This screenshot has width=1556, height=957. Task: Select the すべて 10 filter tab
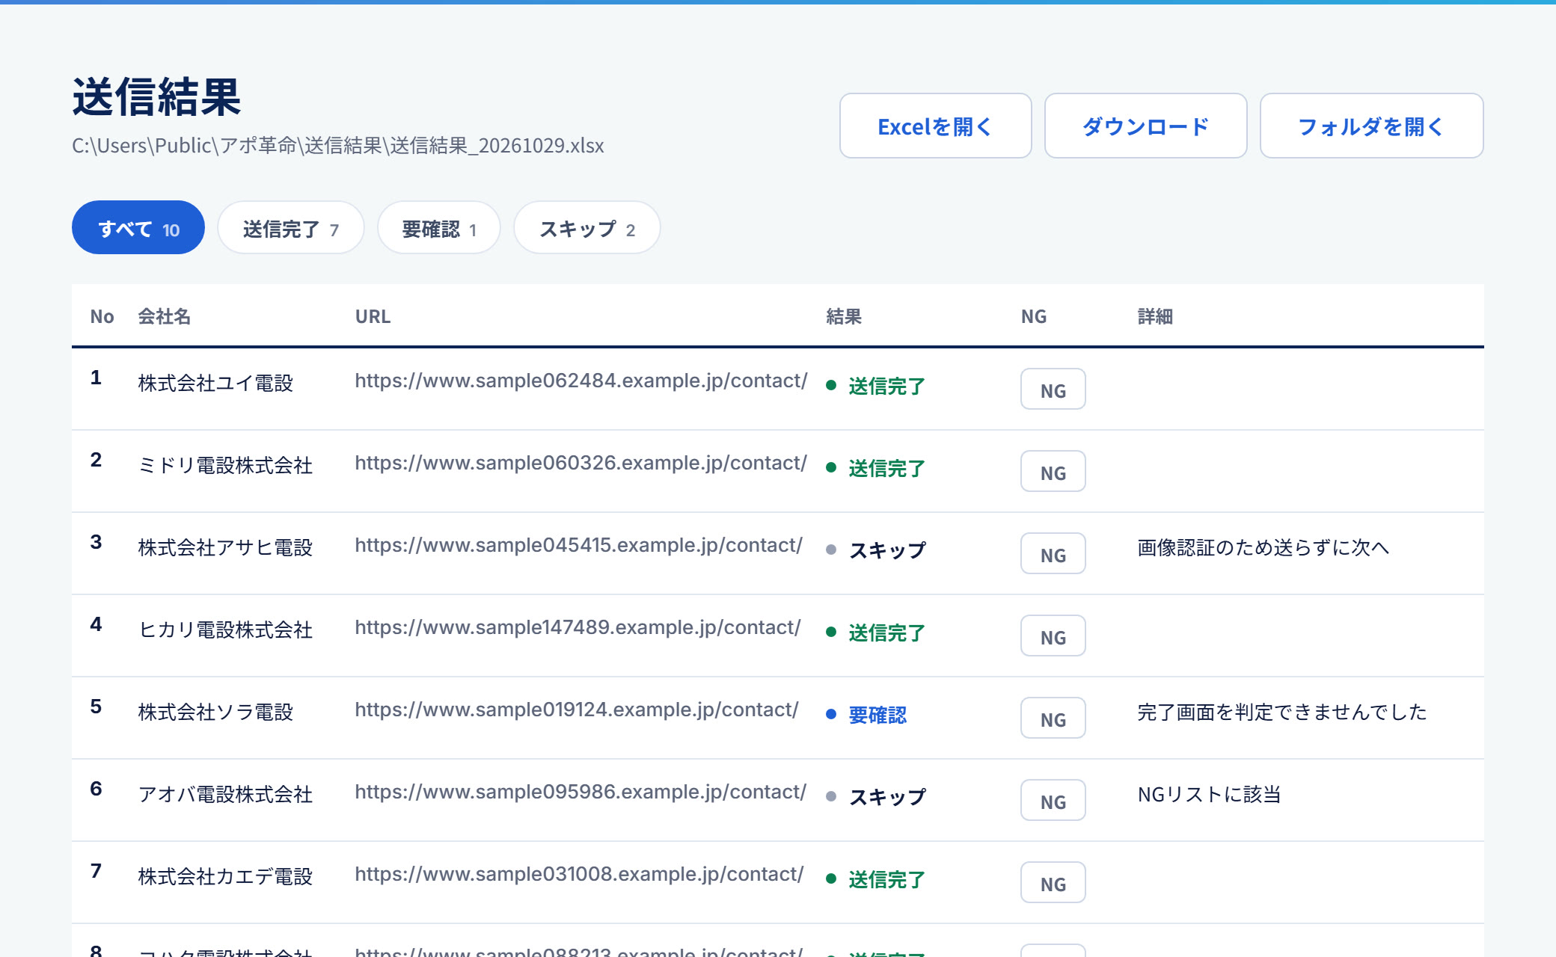coord(138,227)
